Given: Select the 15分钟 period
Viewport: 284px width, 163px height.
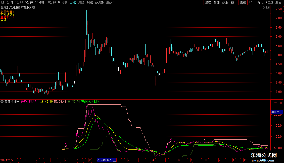Looking at the screenshot, I should pyautogui.click(x=40, y=2).
